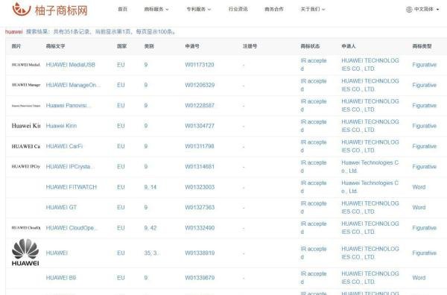This screenshot has width=447, height=295.
Task: Click the 商标类型 column header
Action: pyautogui.click(x=422, y=46)
